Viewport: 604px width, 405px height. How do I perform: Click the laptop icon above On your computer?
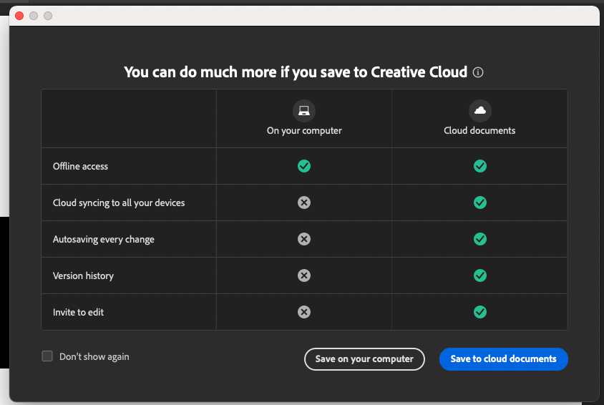pos(304,110)
